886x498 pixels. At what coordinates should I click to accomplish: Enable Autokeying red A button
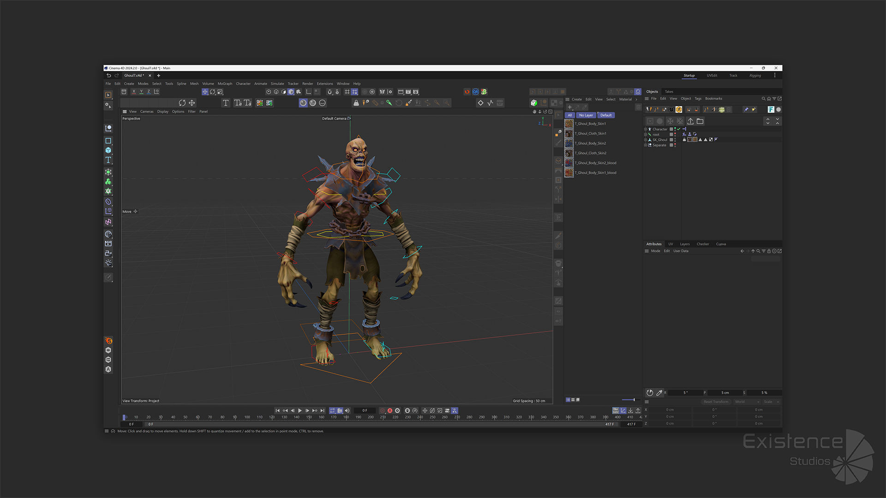coord(390,410)
